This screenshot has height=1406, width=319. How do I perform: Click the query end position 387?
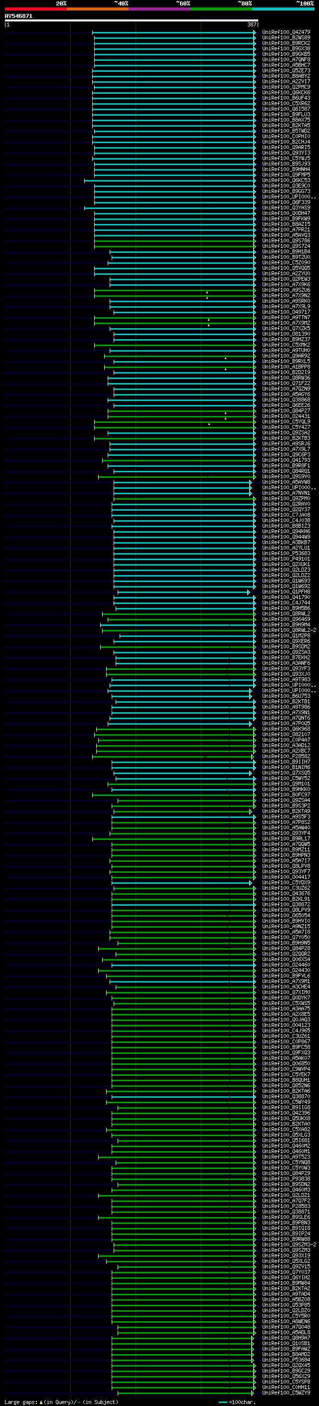coord(252,24)
